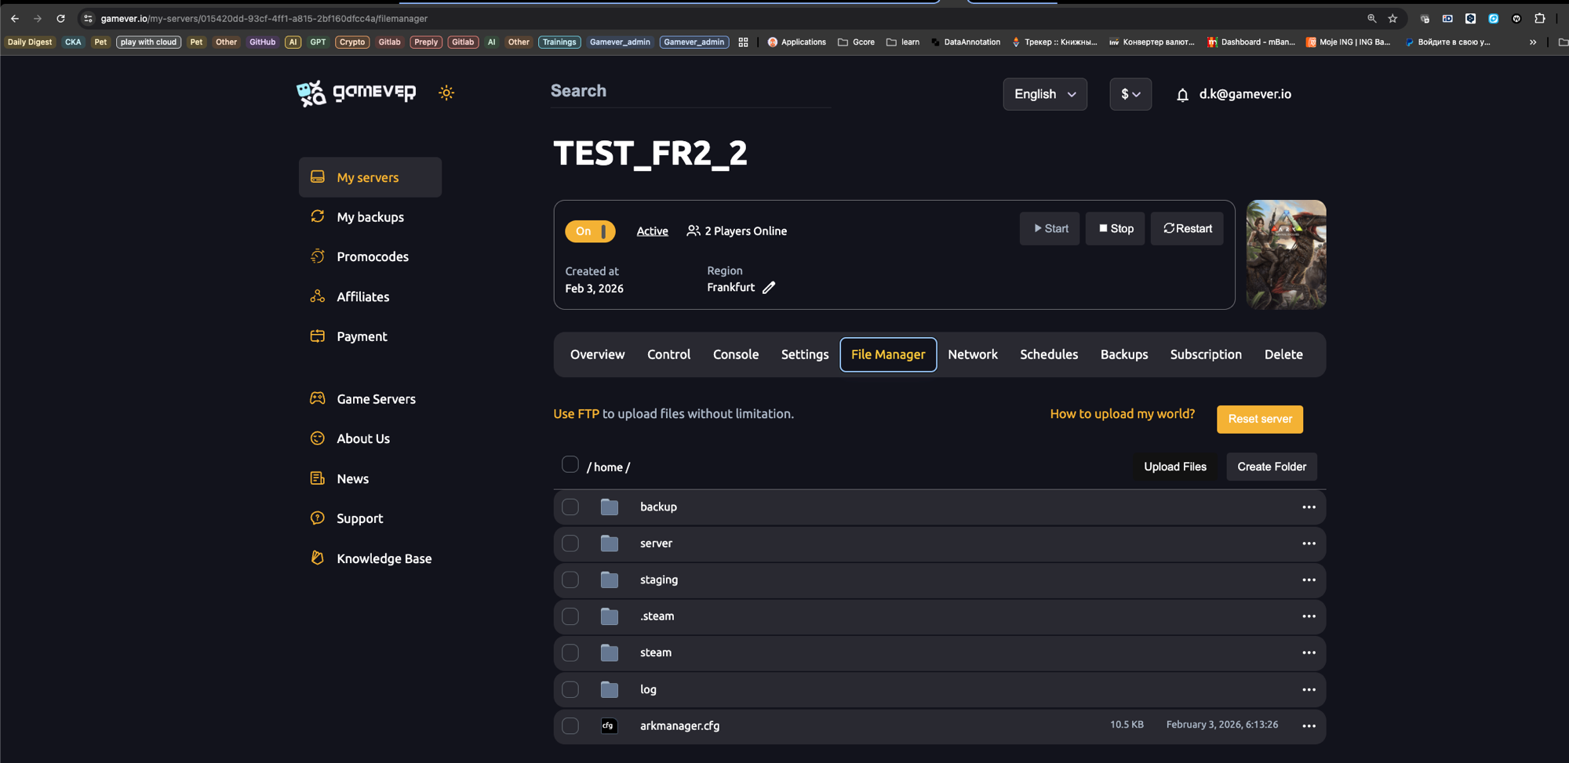Open the server folder icon
The image size is (1569, 763).
tap(610, 543)
